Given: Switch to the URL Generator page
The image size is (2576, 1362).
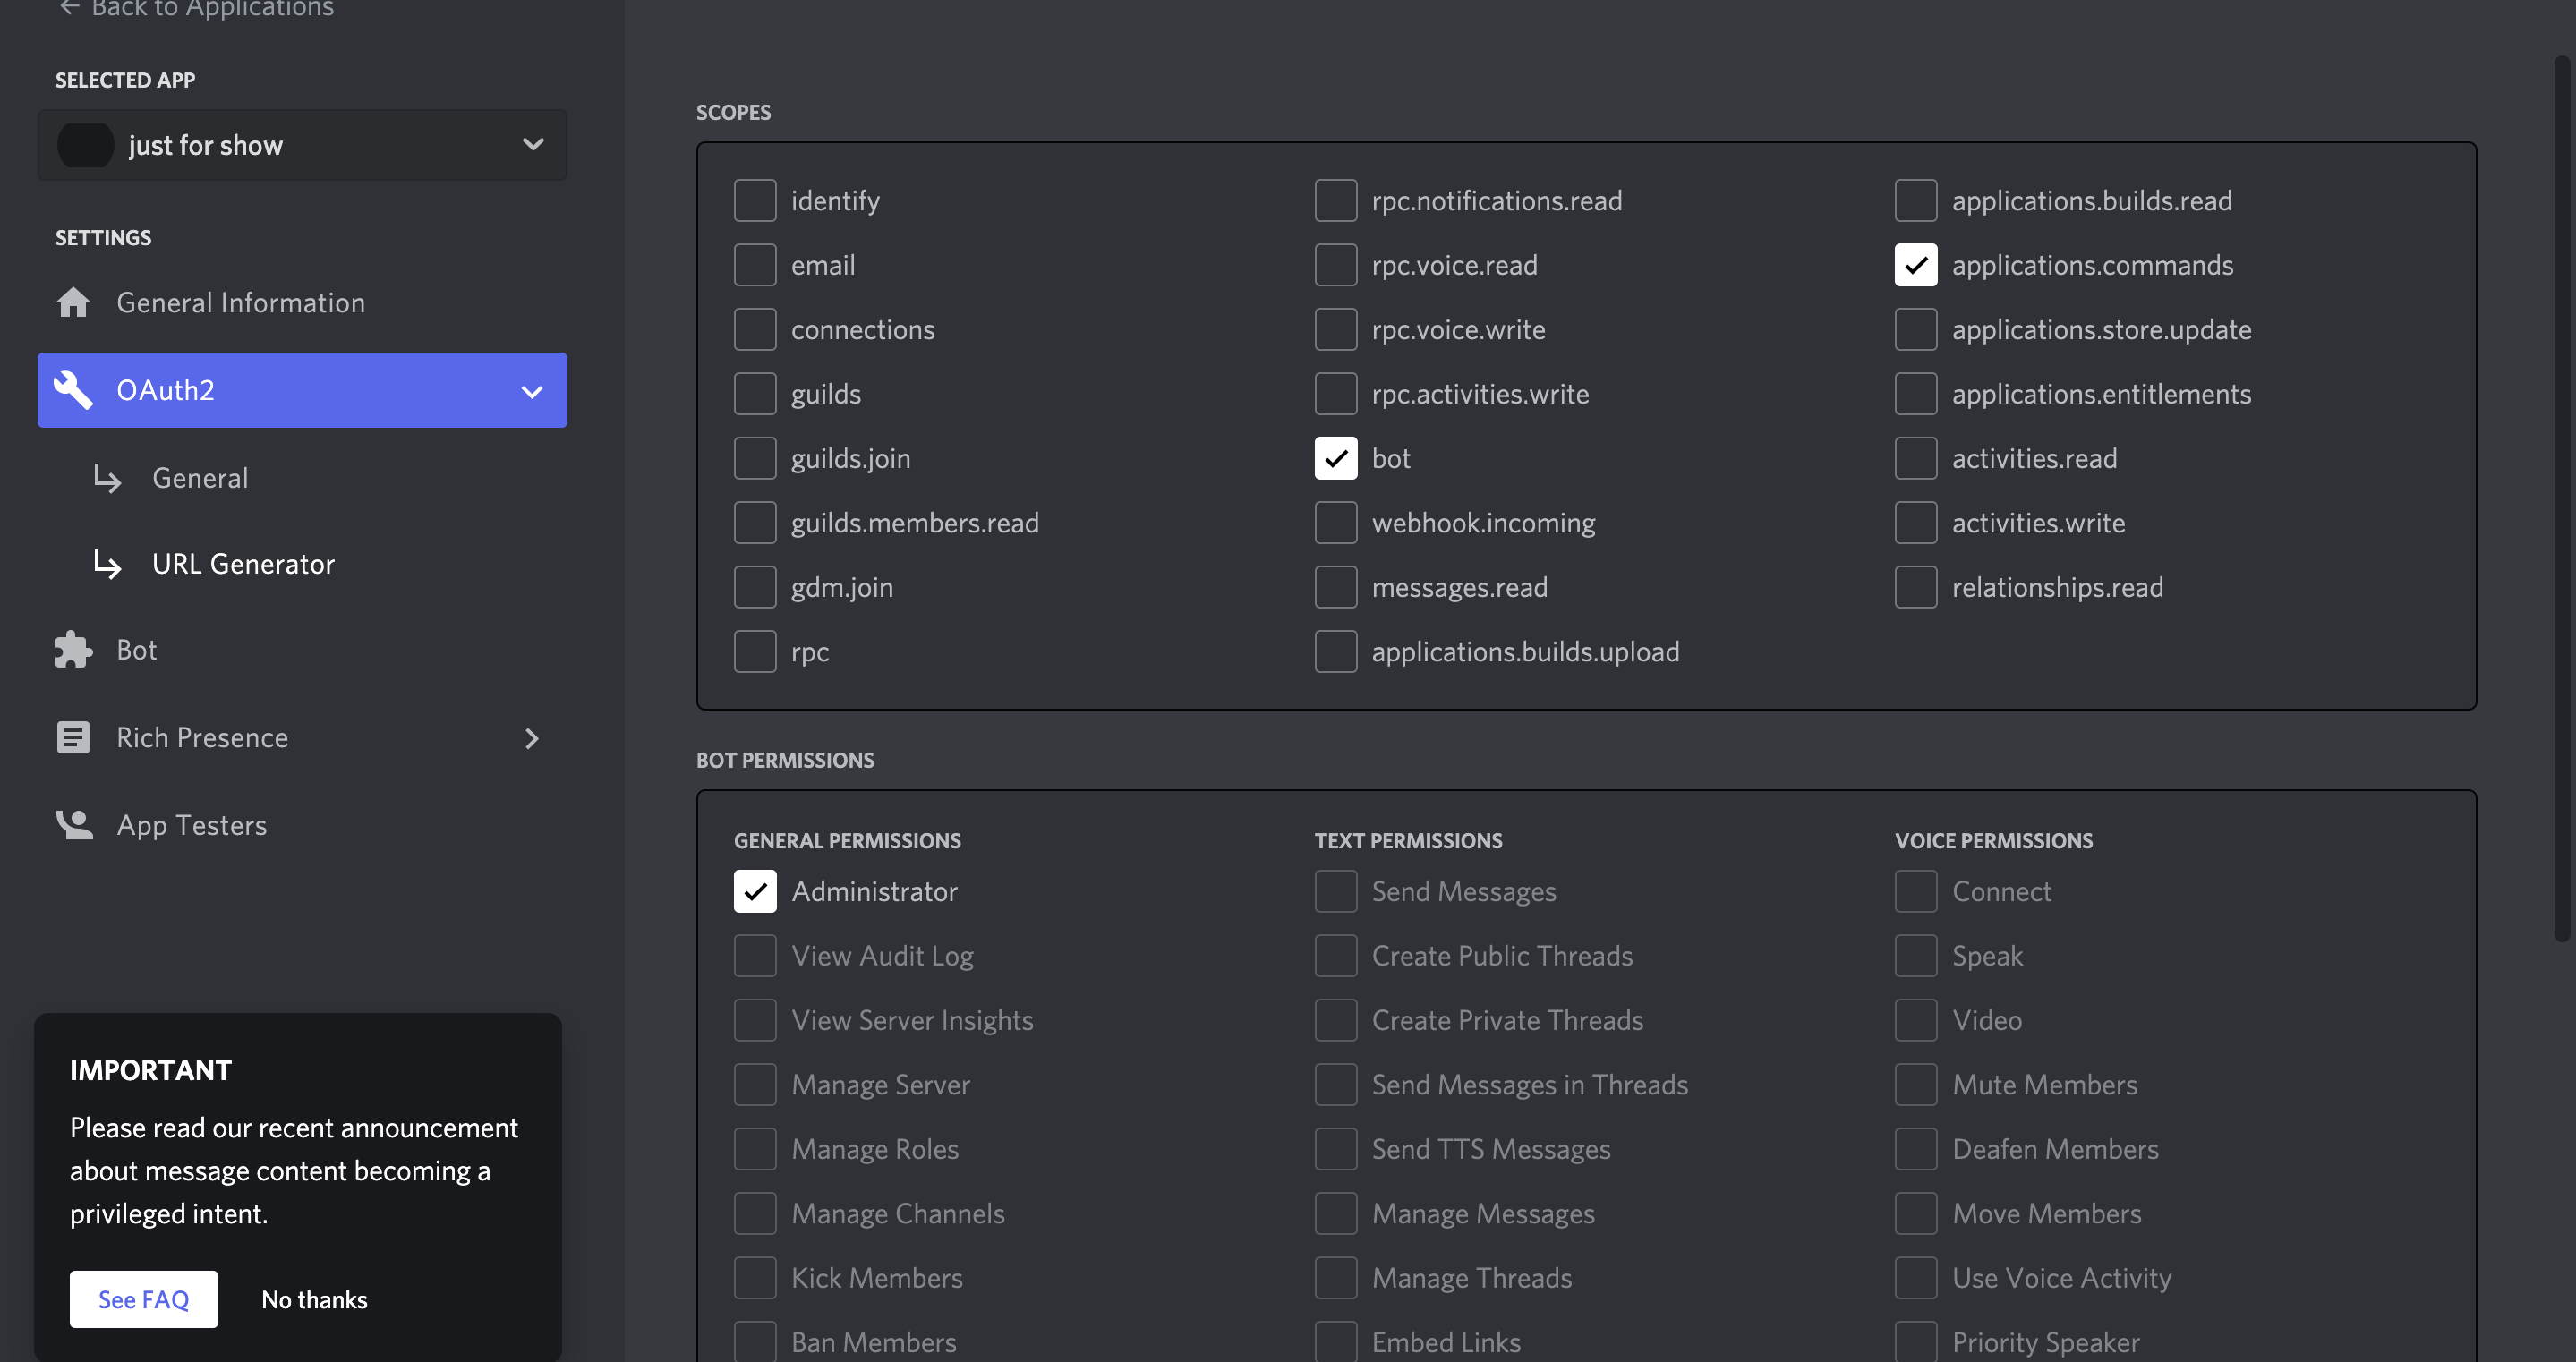Looking at the screenshot, I should click(x=243, y=564).
